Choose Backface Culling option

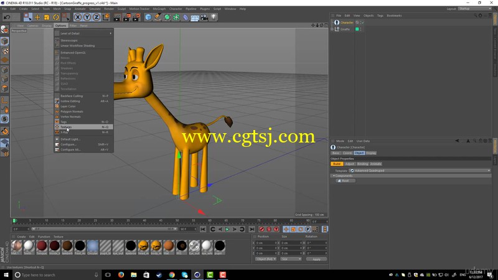click(84, 96)
